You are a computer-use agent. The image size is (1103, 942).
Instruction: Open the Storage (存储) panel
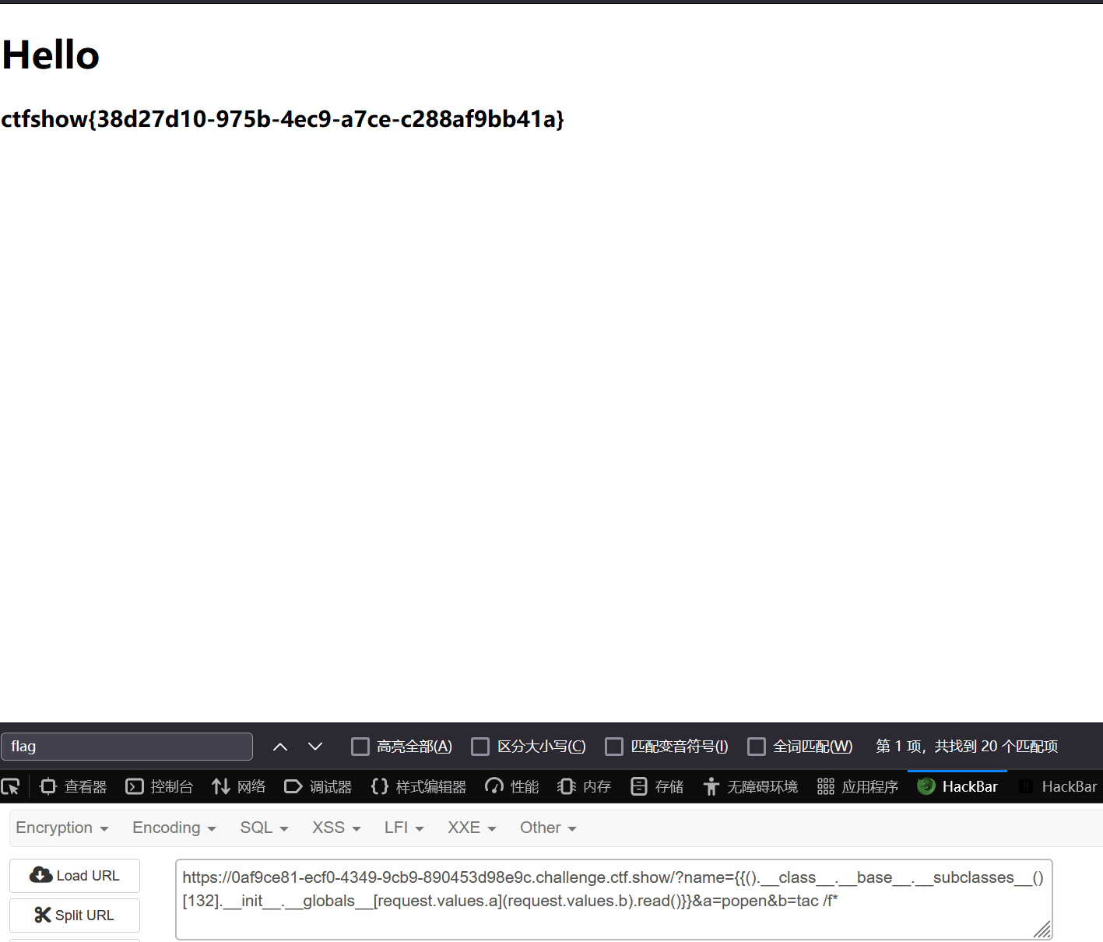[657, 787]
